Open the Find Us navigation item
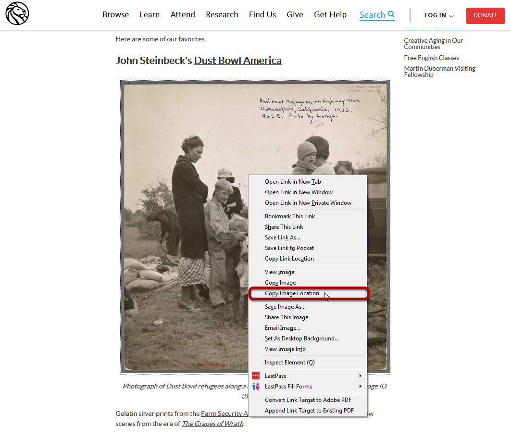The width and height of the screenshot is (511, 438). click(262, 15)
